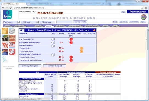Click the 0.3 Persuasiveness score
This screenshot has width=149, height=101.
(x=61, y=42)
